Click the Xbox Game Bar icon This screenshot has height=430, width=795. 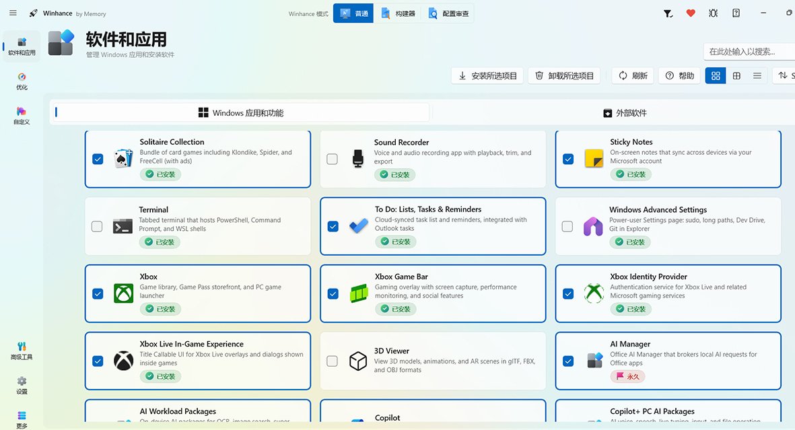coord(359,293)
